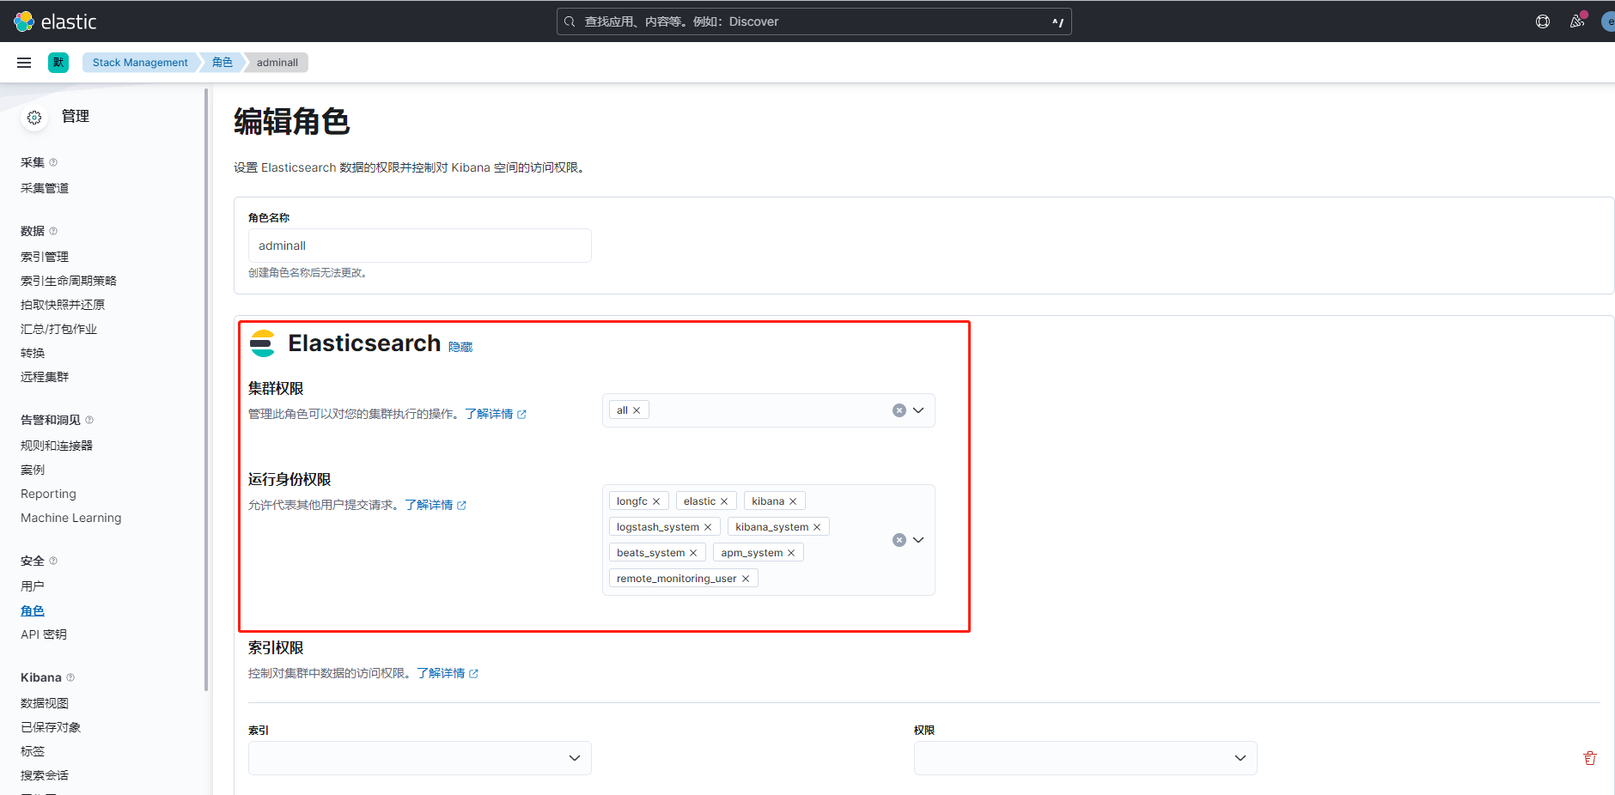
Task: Open the help menu icon
Action: (1543, 21)
